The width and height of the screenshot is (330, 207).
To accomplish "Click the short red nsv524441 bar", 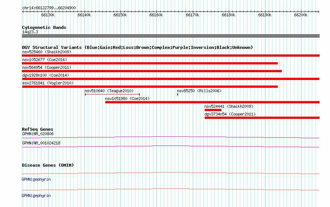I will tap(213, 110).
